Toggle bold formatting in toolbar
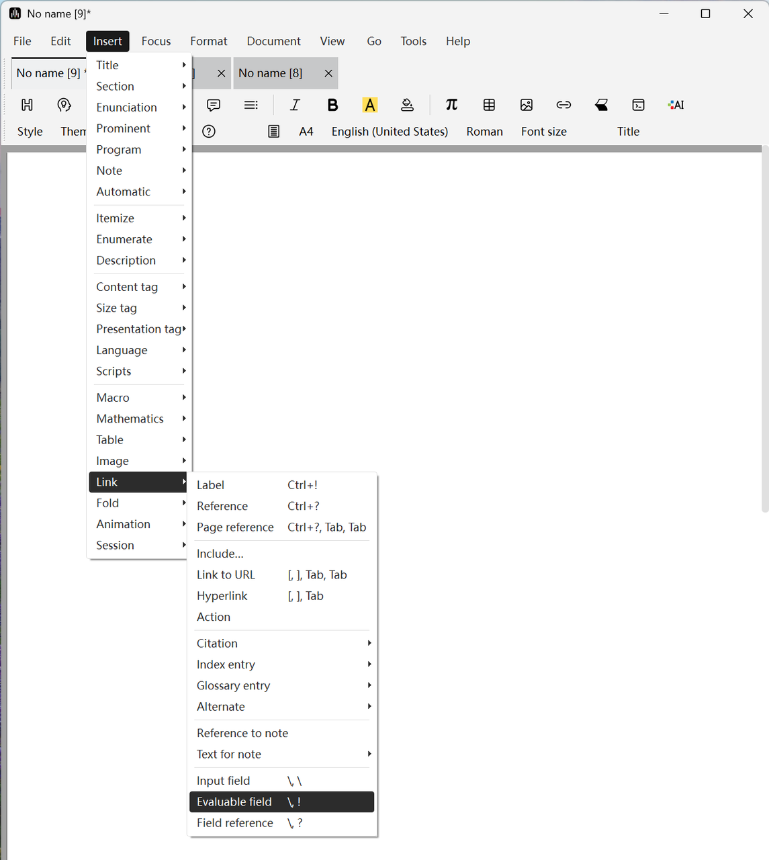Screen dimensions: 769x860 332,105
